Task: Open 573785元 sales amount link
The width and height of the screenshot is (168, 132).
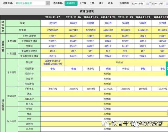Action: (91, 30)
